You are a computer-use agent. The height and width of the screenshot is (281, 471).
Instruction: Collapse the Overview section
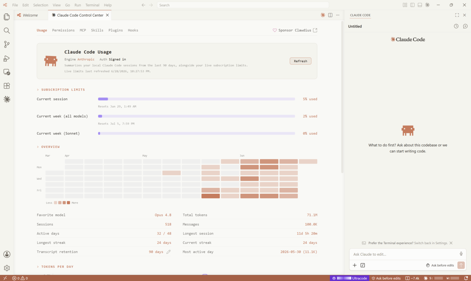click(48, 147)
